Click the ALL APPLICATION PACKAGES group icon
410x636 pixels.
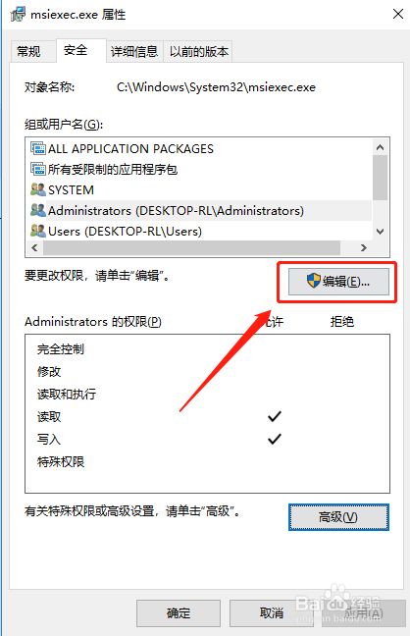(38, 148)
